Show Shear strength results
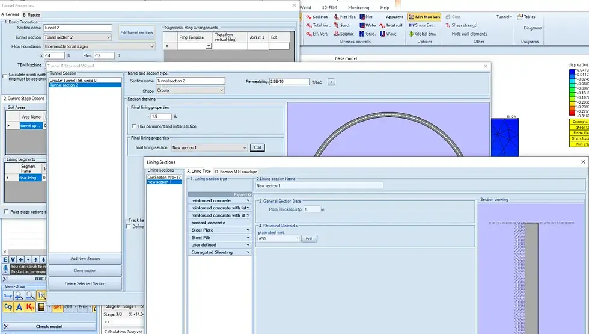Image resolution: width=589 pixels, height=334 pixels. [x=462, y=25]
